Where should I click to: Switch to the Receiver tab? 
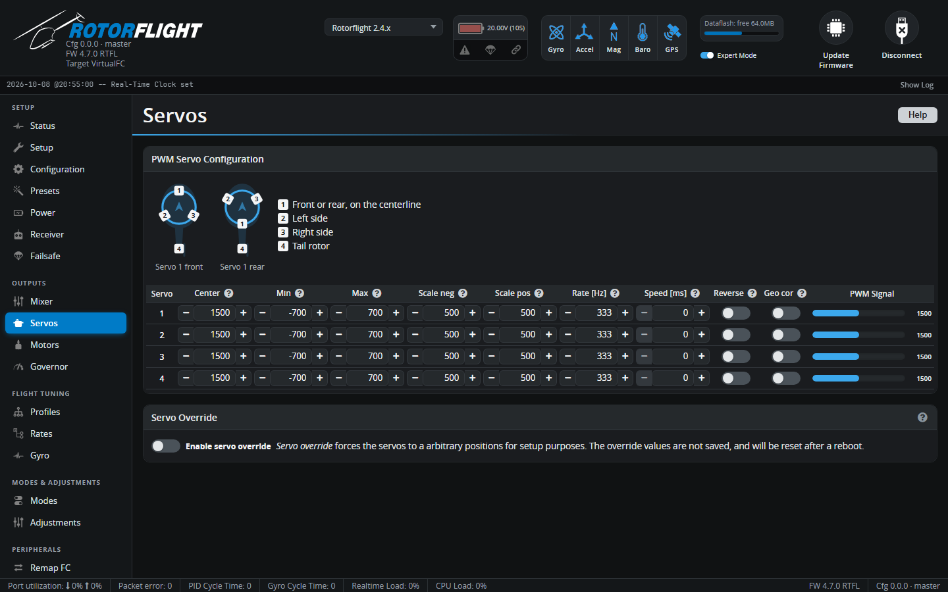point(66,234)
